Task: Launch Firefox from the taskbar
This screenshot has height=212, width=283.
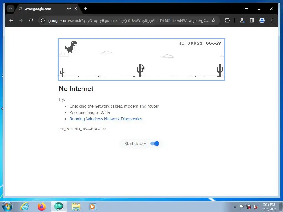Action: coord(42,206)
